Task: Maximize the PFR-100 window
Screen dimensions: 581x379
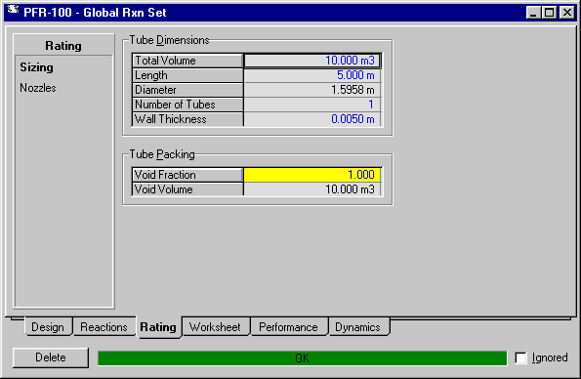Action: (549, 13)
